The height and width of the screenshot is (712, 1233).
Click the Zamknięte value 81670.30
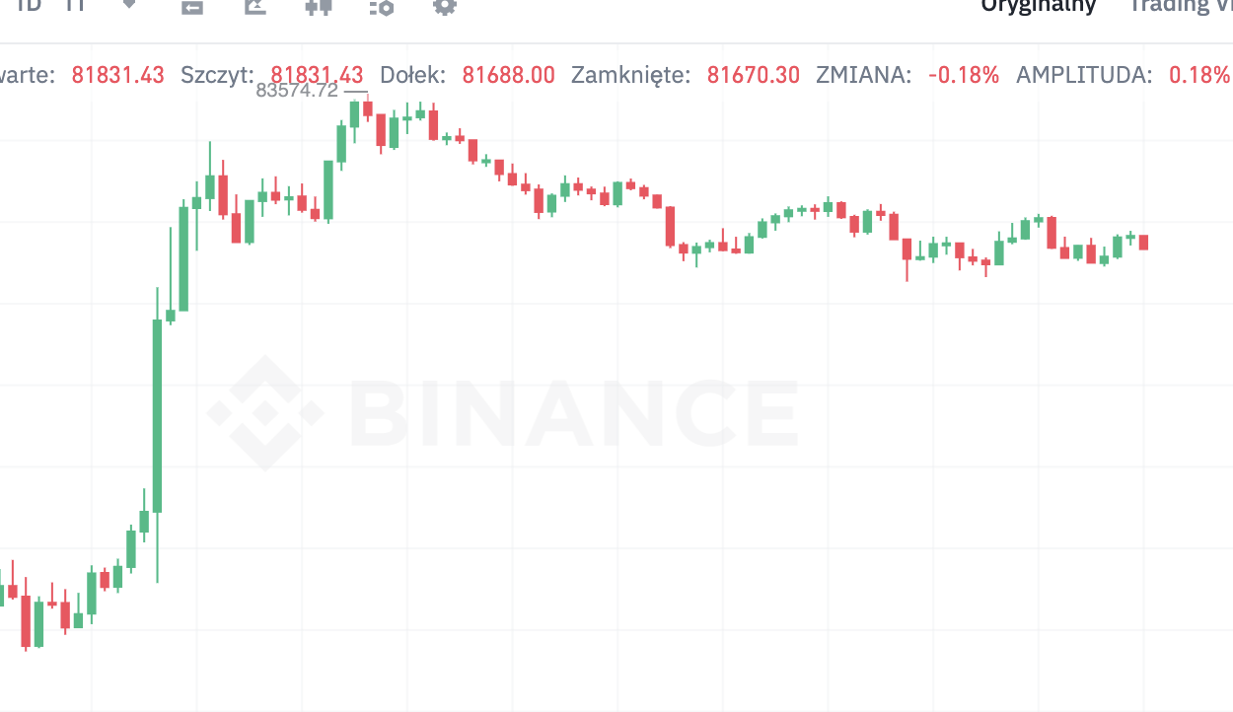[754, 74]
